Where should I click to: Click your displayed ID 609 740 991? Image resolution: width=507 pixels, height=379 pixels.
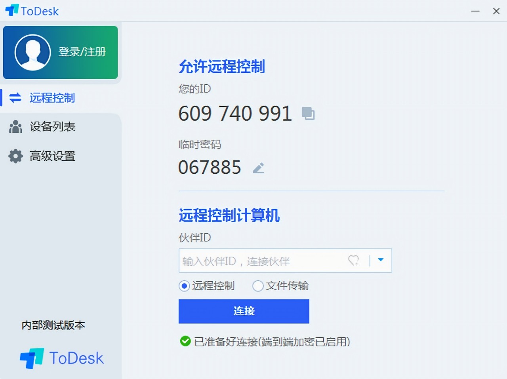(x=235, y=114)
